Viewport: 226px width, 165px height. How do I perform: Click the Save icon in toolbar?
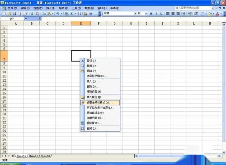pos(14,14)
